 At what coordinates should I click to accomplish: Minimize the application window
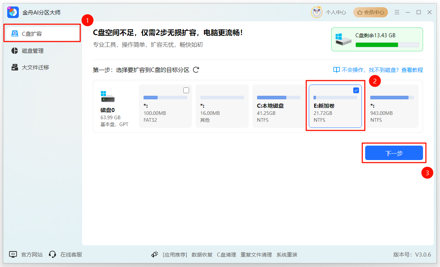tap(408, 12)
